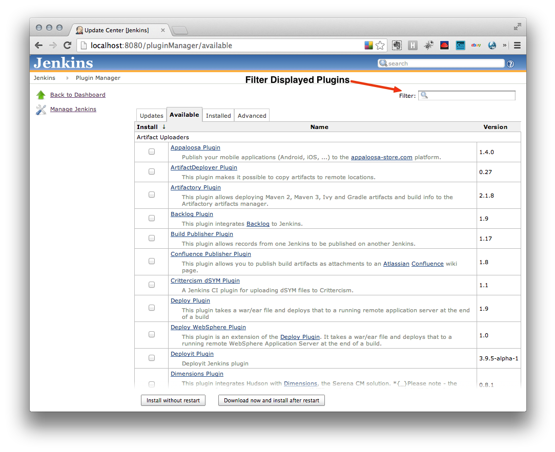Open the Advanced tab

click(x=252, y=116)
